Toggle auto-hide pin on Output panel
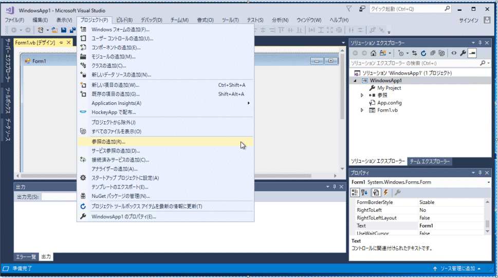Viewport: 498px width, 278px height. [x=335, y=187]
